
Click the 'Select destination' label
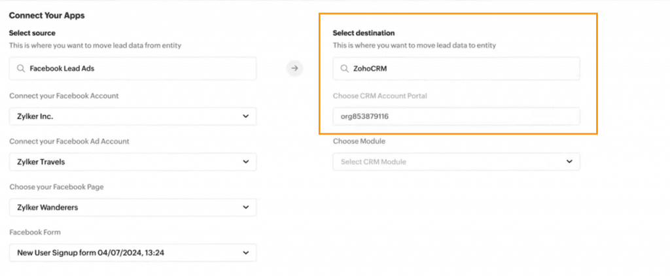click(364, 33)
